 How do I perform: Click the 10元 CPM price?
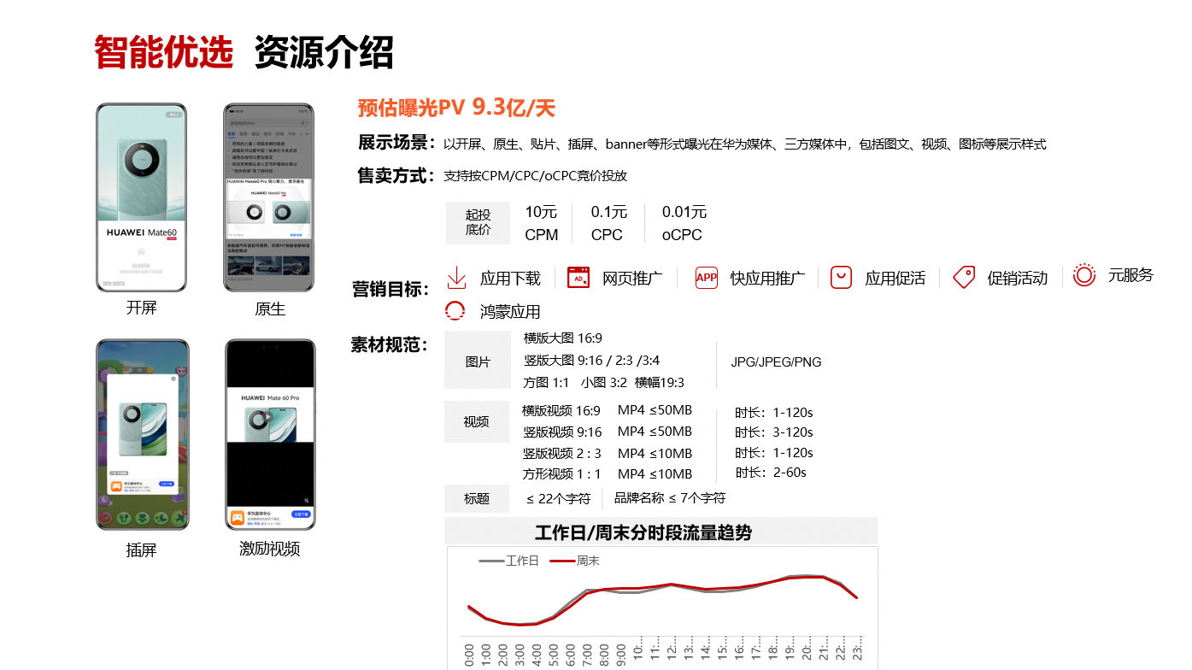541,223
